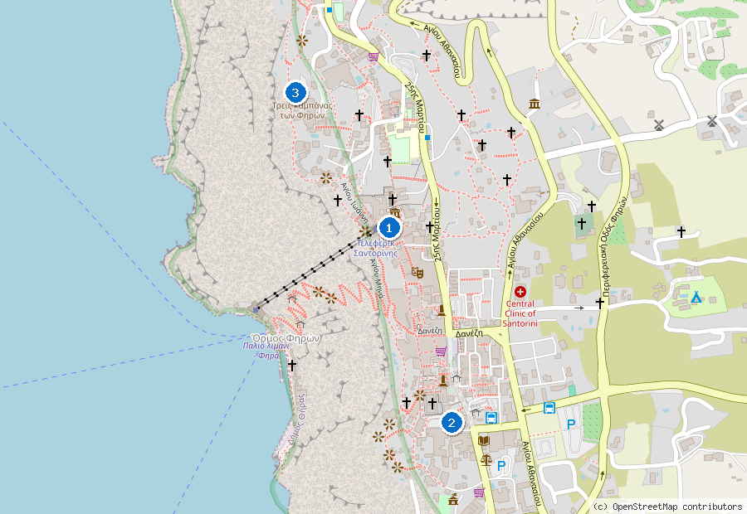Click the library book icon
This screenshot has width=747, height=514.
pyautogui.click(x=484, y=439)
